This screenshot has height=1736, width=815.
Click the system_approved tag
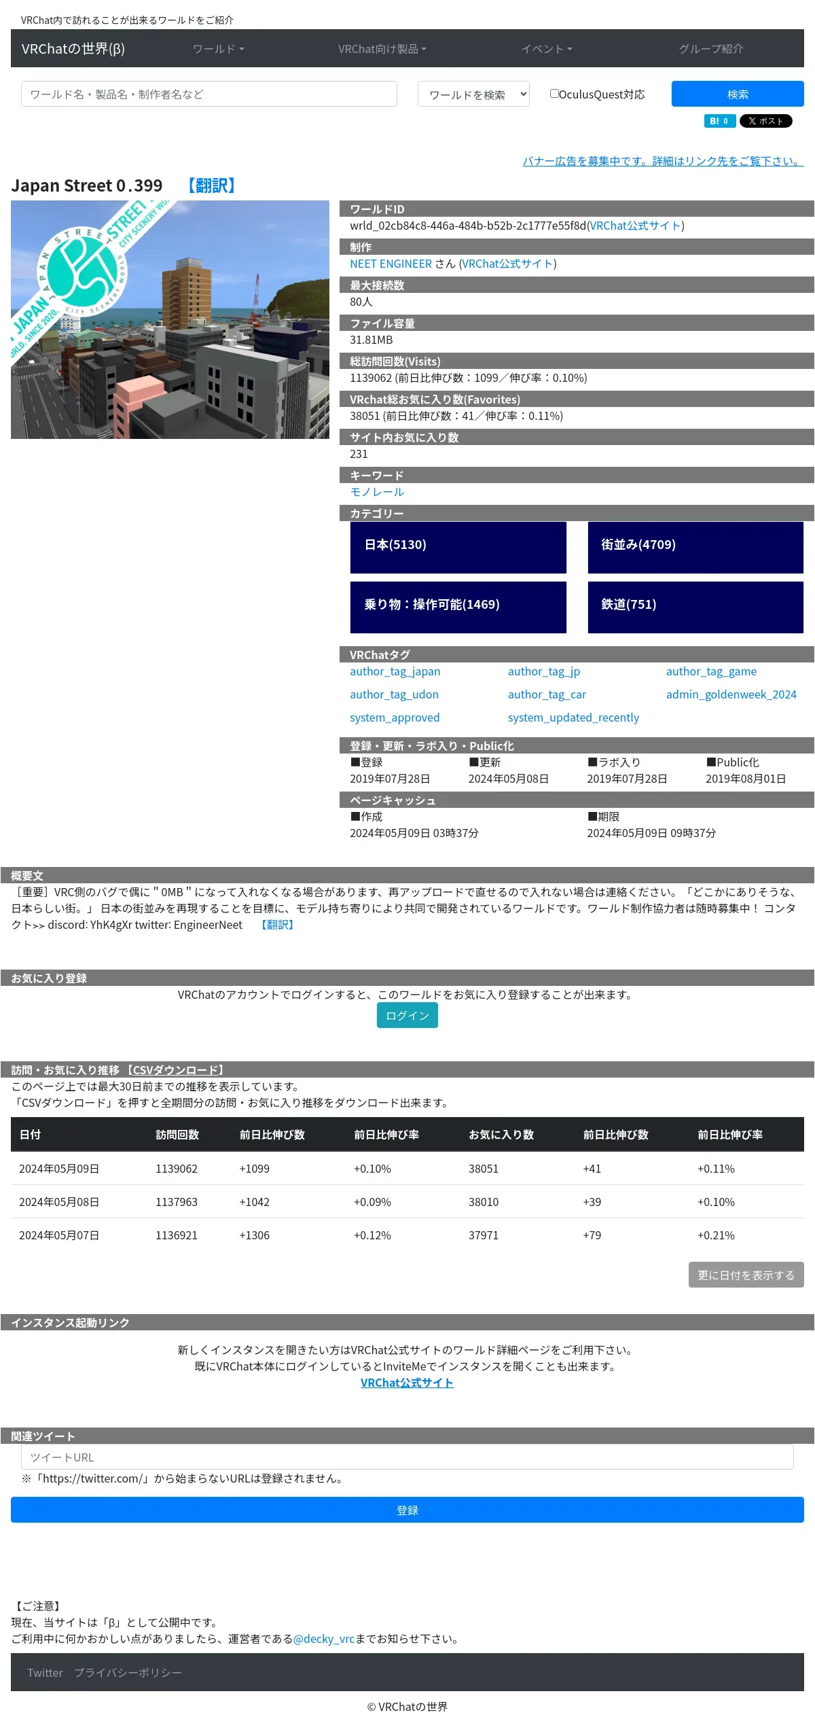pyautogui.click(x=395, y=718)
